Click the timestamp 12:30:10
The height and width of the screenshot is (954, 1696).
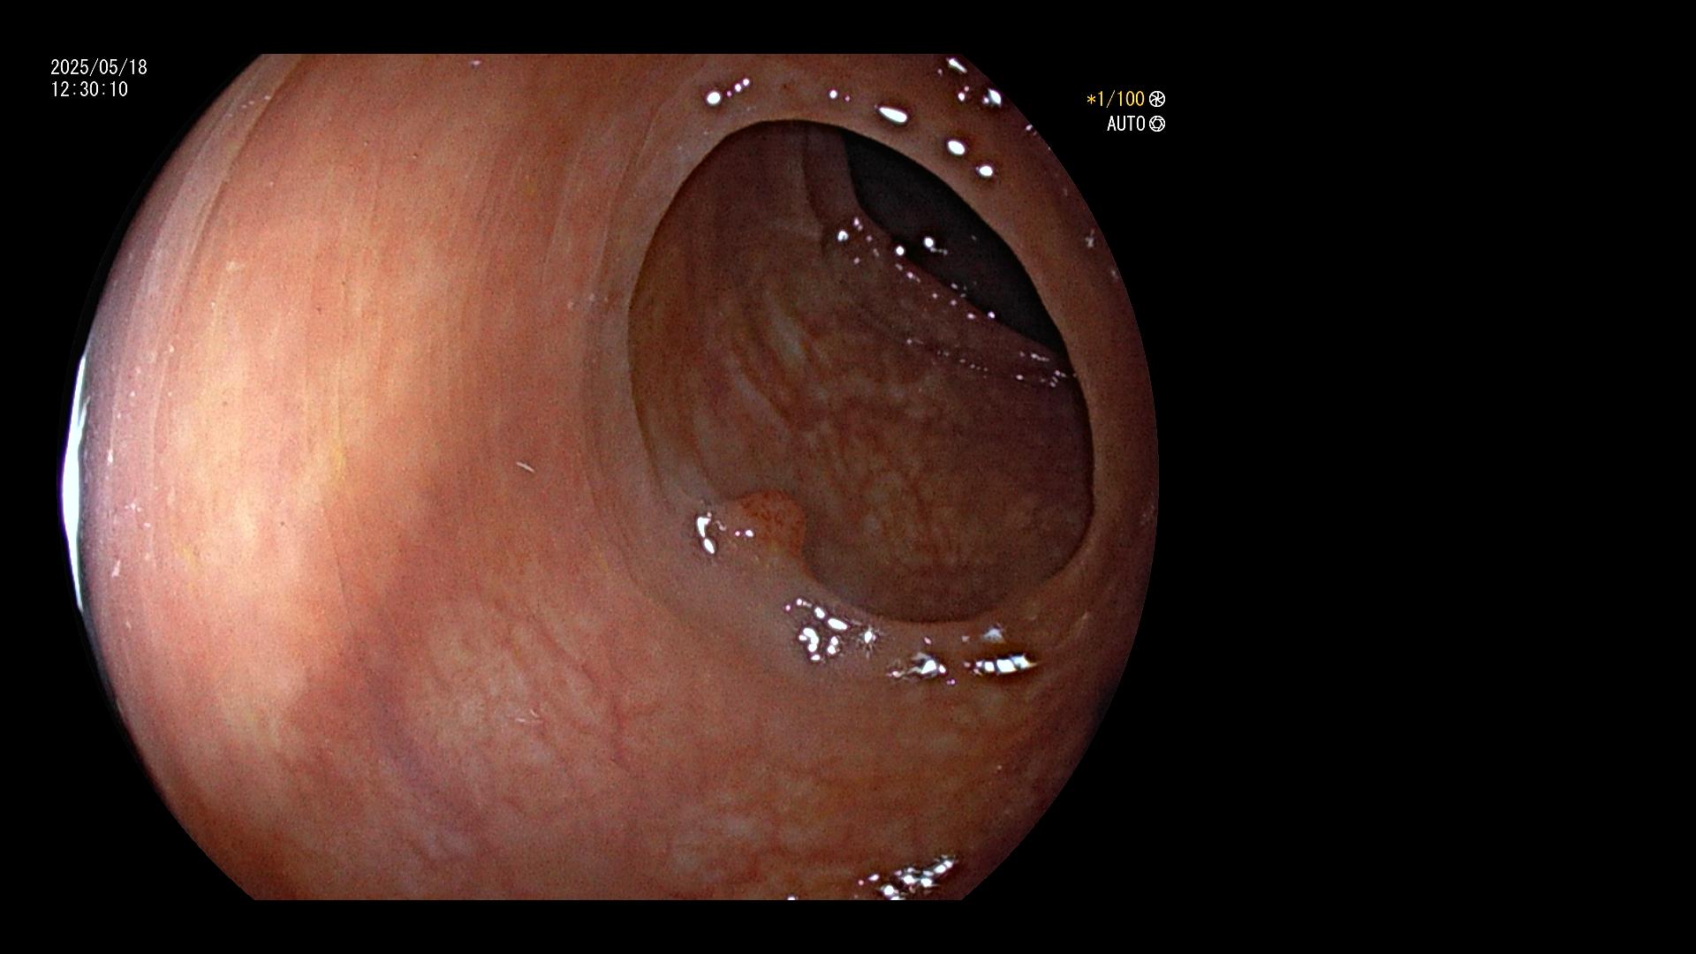(89, 89)
